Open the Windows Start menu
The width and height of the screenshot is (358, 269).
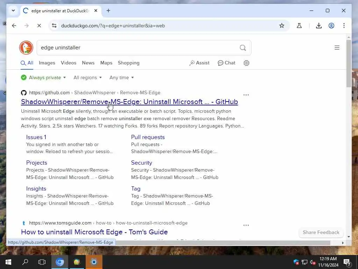point(8,262)
